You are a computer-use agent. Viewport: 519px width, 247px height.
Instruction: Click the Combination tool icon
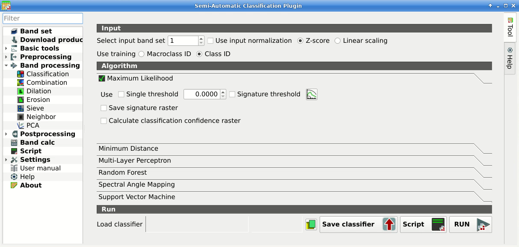(21, 83)
